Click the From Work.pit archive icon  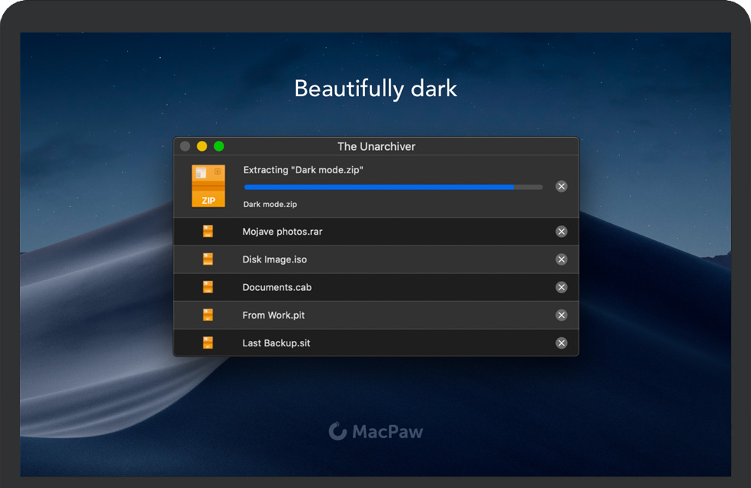(x=208, y=315)
